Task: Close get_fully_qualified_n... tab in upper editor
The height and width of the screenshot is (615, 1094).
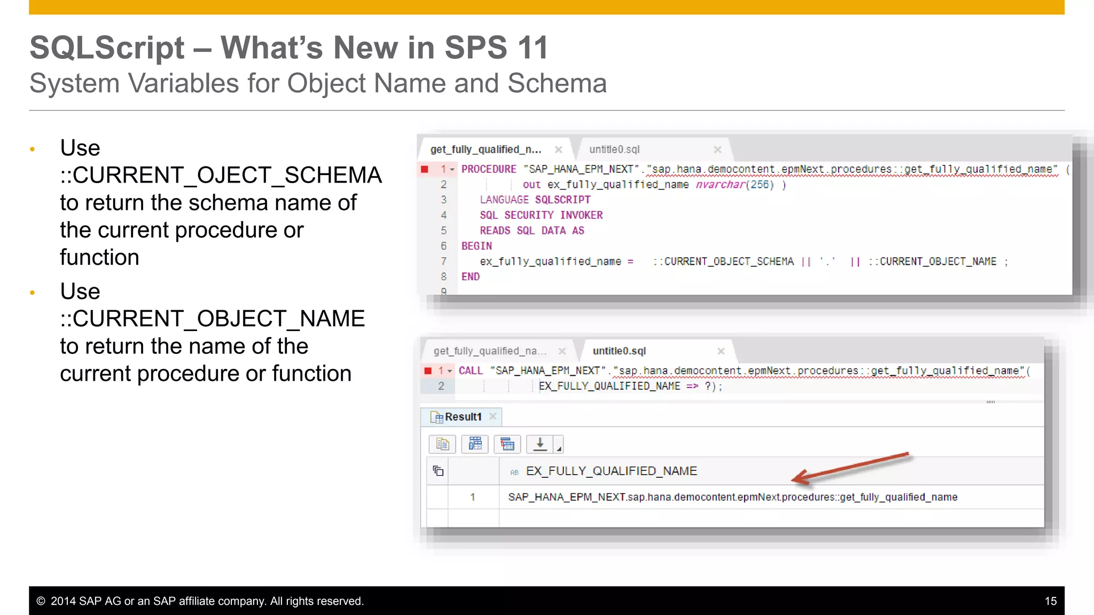Action: [558, 149]
